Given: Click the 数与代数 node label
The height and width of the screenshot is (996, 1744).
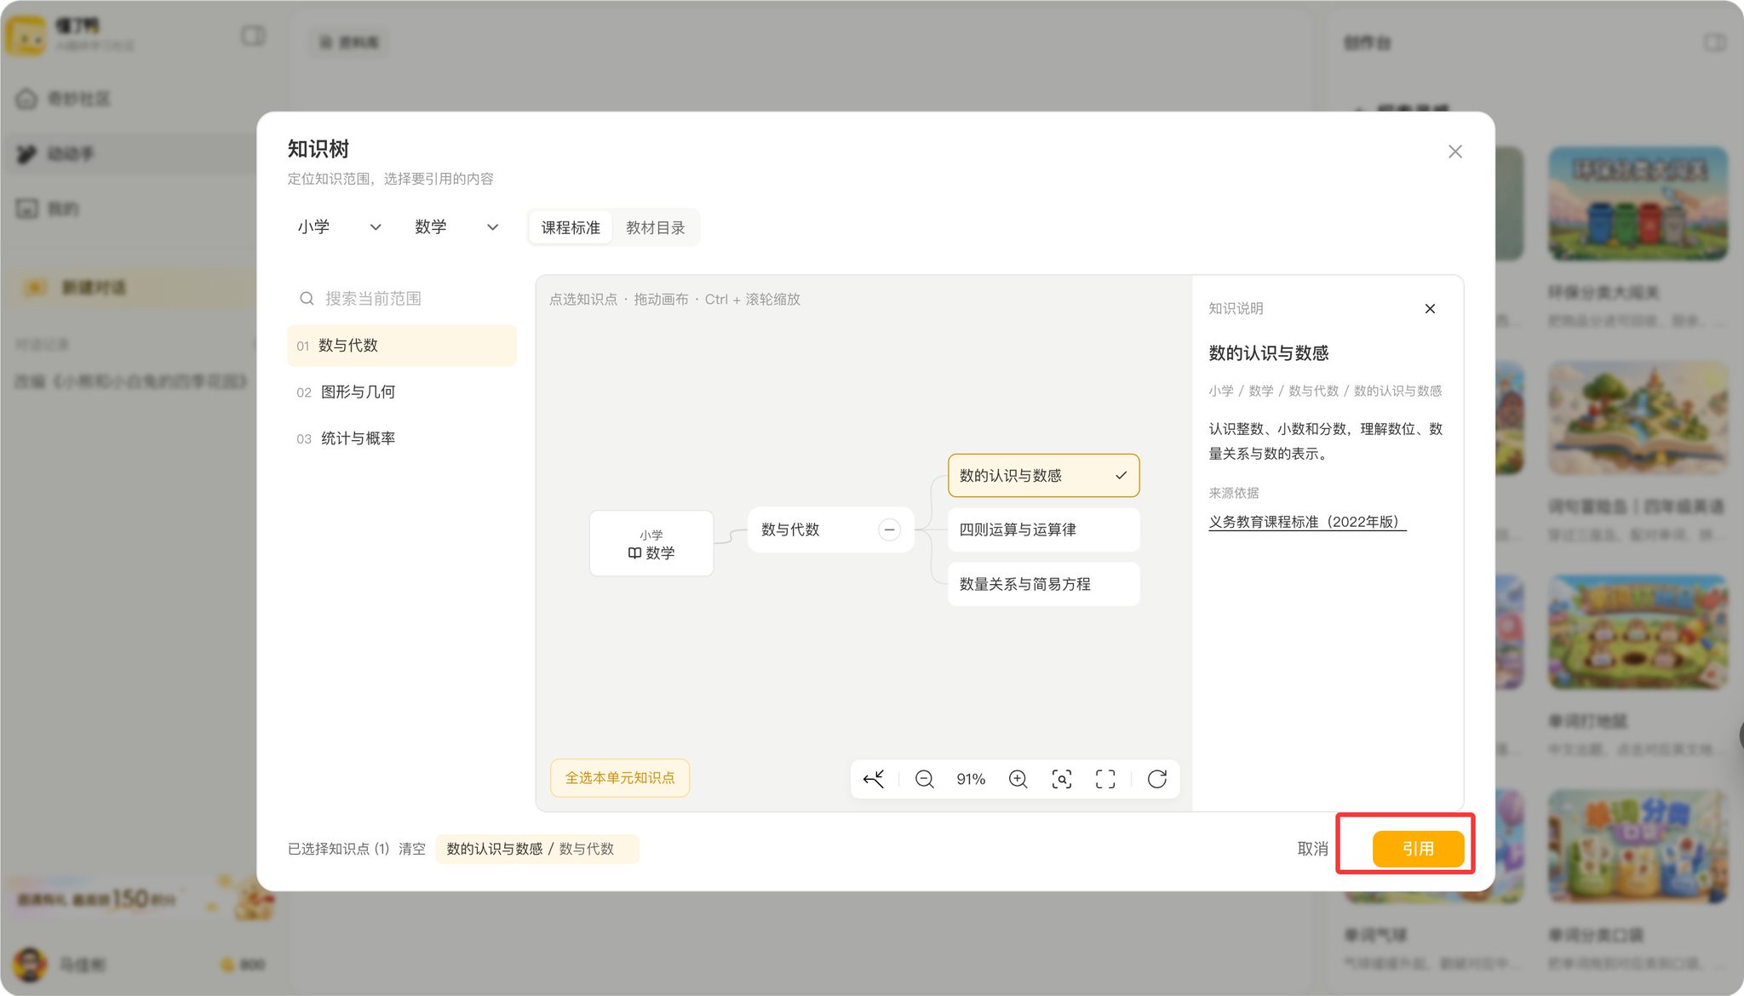Looking at the screenshot, I should pos(790,529).
